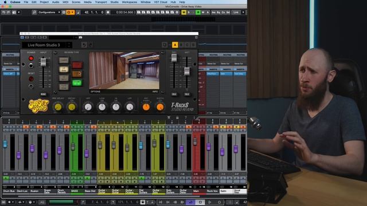Screen dimensions: 367x206
Task: Toggle the red POWER button on the reverb
Action: (31, 58)
